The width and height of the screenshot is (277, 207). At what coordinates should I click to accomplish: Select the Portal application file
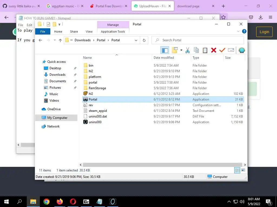click(163, 99)
